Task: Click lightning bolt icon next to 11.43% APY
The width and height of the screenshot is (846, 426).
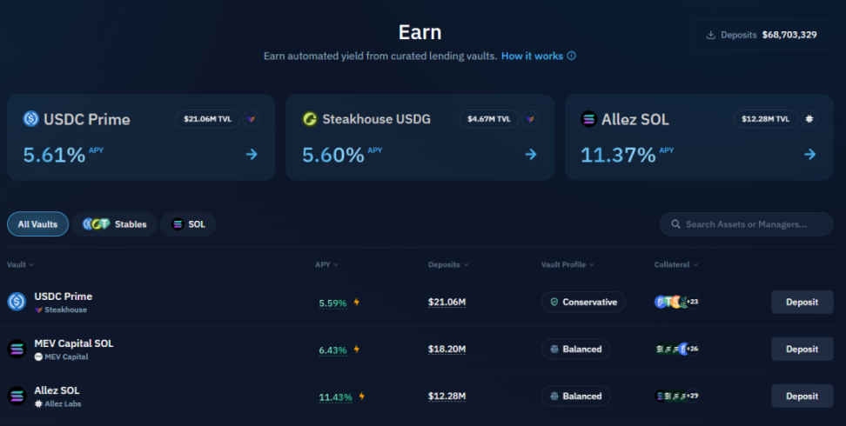Action: (x=362, y=396)
